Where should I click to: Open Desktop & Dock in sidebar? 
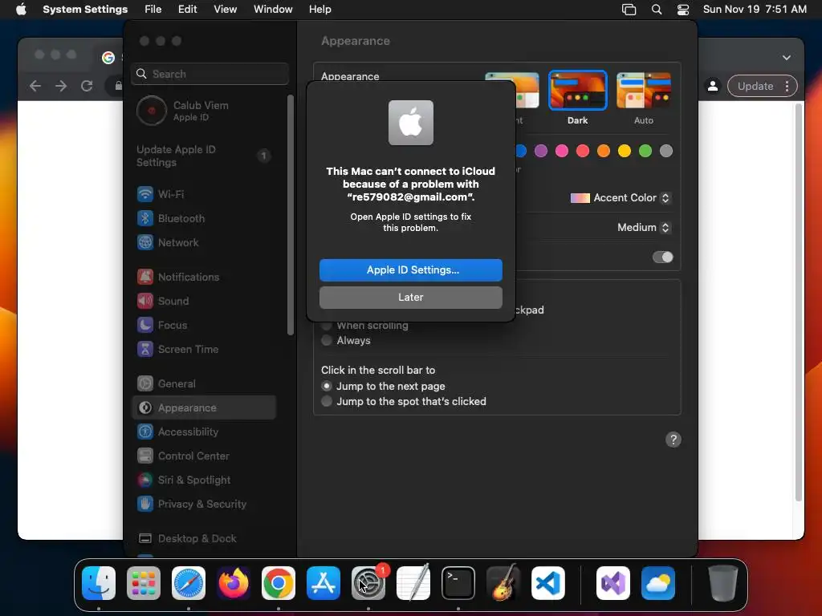coord(205,538)
